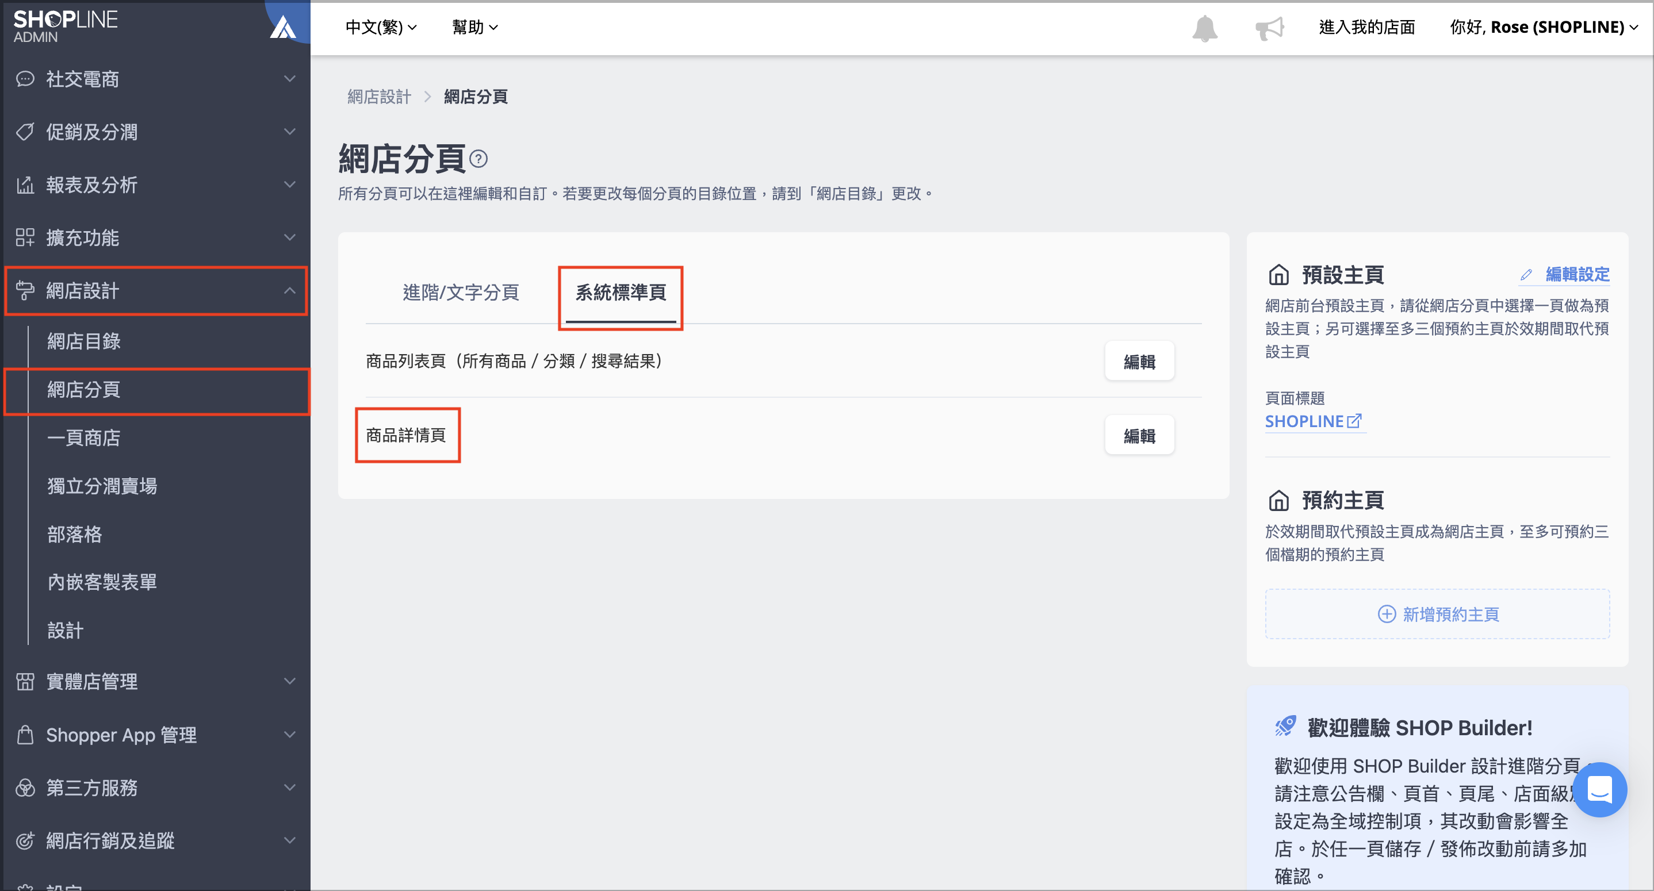Click 編輯 for 商品列表頁
The image size is (1654, 891).
(1139, 362)
